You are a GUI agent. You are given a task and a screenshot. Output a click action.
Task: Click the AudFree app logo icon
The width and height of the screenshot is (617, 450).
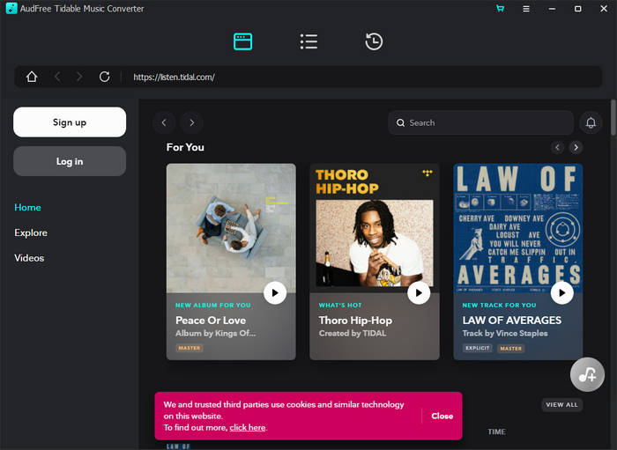(11, 8)
